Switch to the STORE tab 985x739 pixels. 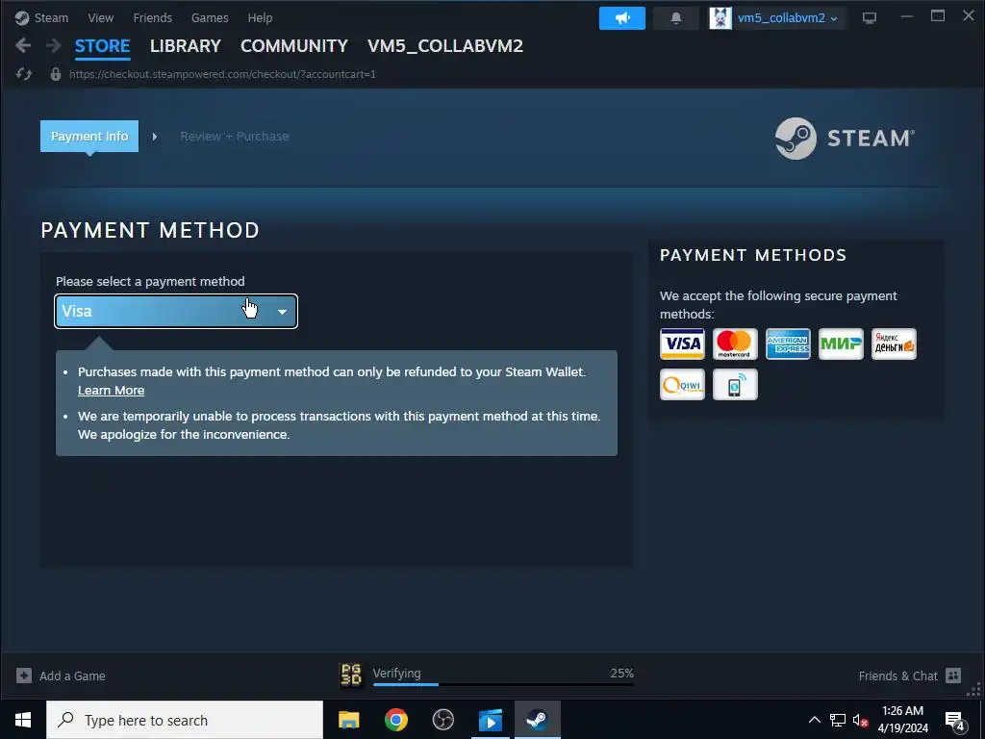(102, 46)
